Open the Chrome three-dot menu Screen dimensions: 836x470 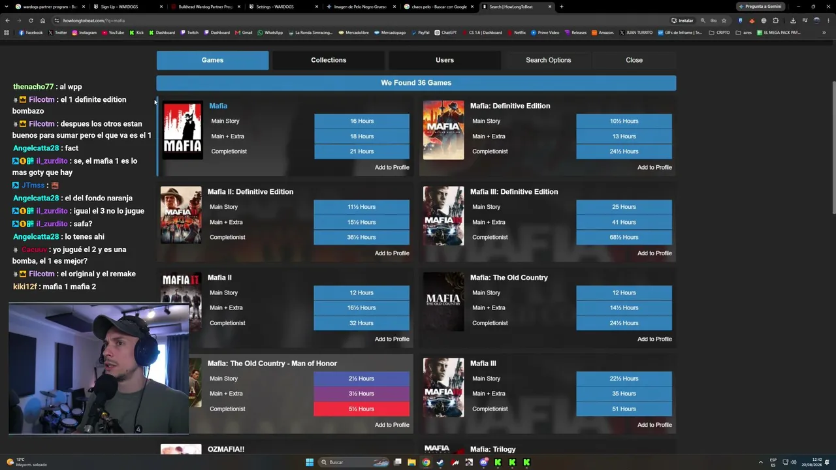click(828, 20)
